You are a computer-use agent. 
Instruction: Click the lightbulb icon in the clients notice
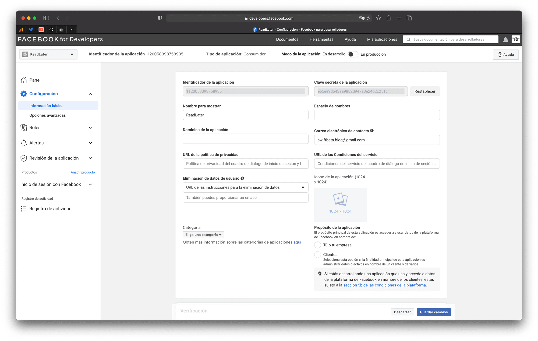pos(320,274)
